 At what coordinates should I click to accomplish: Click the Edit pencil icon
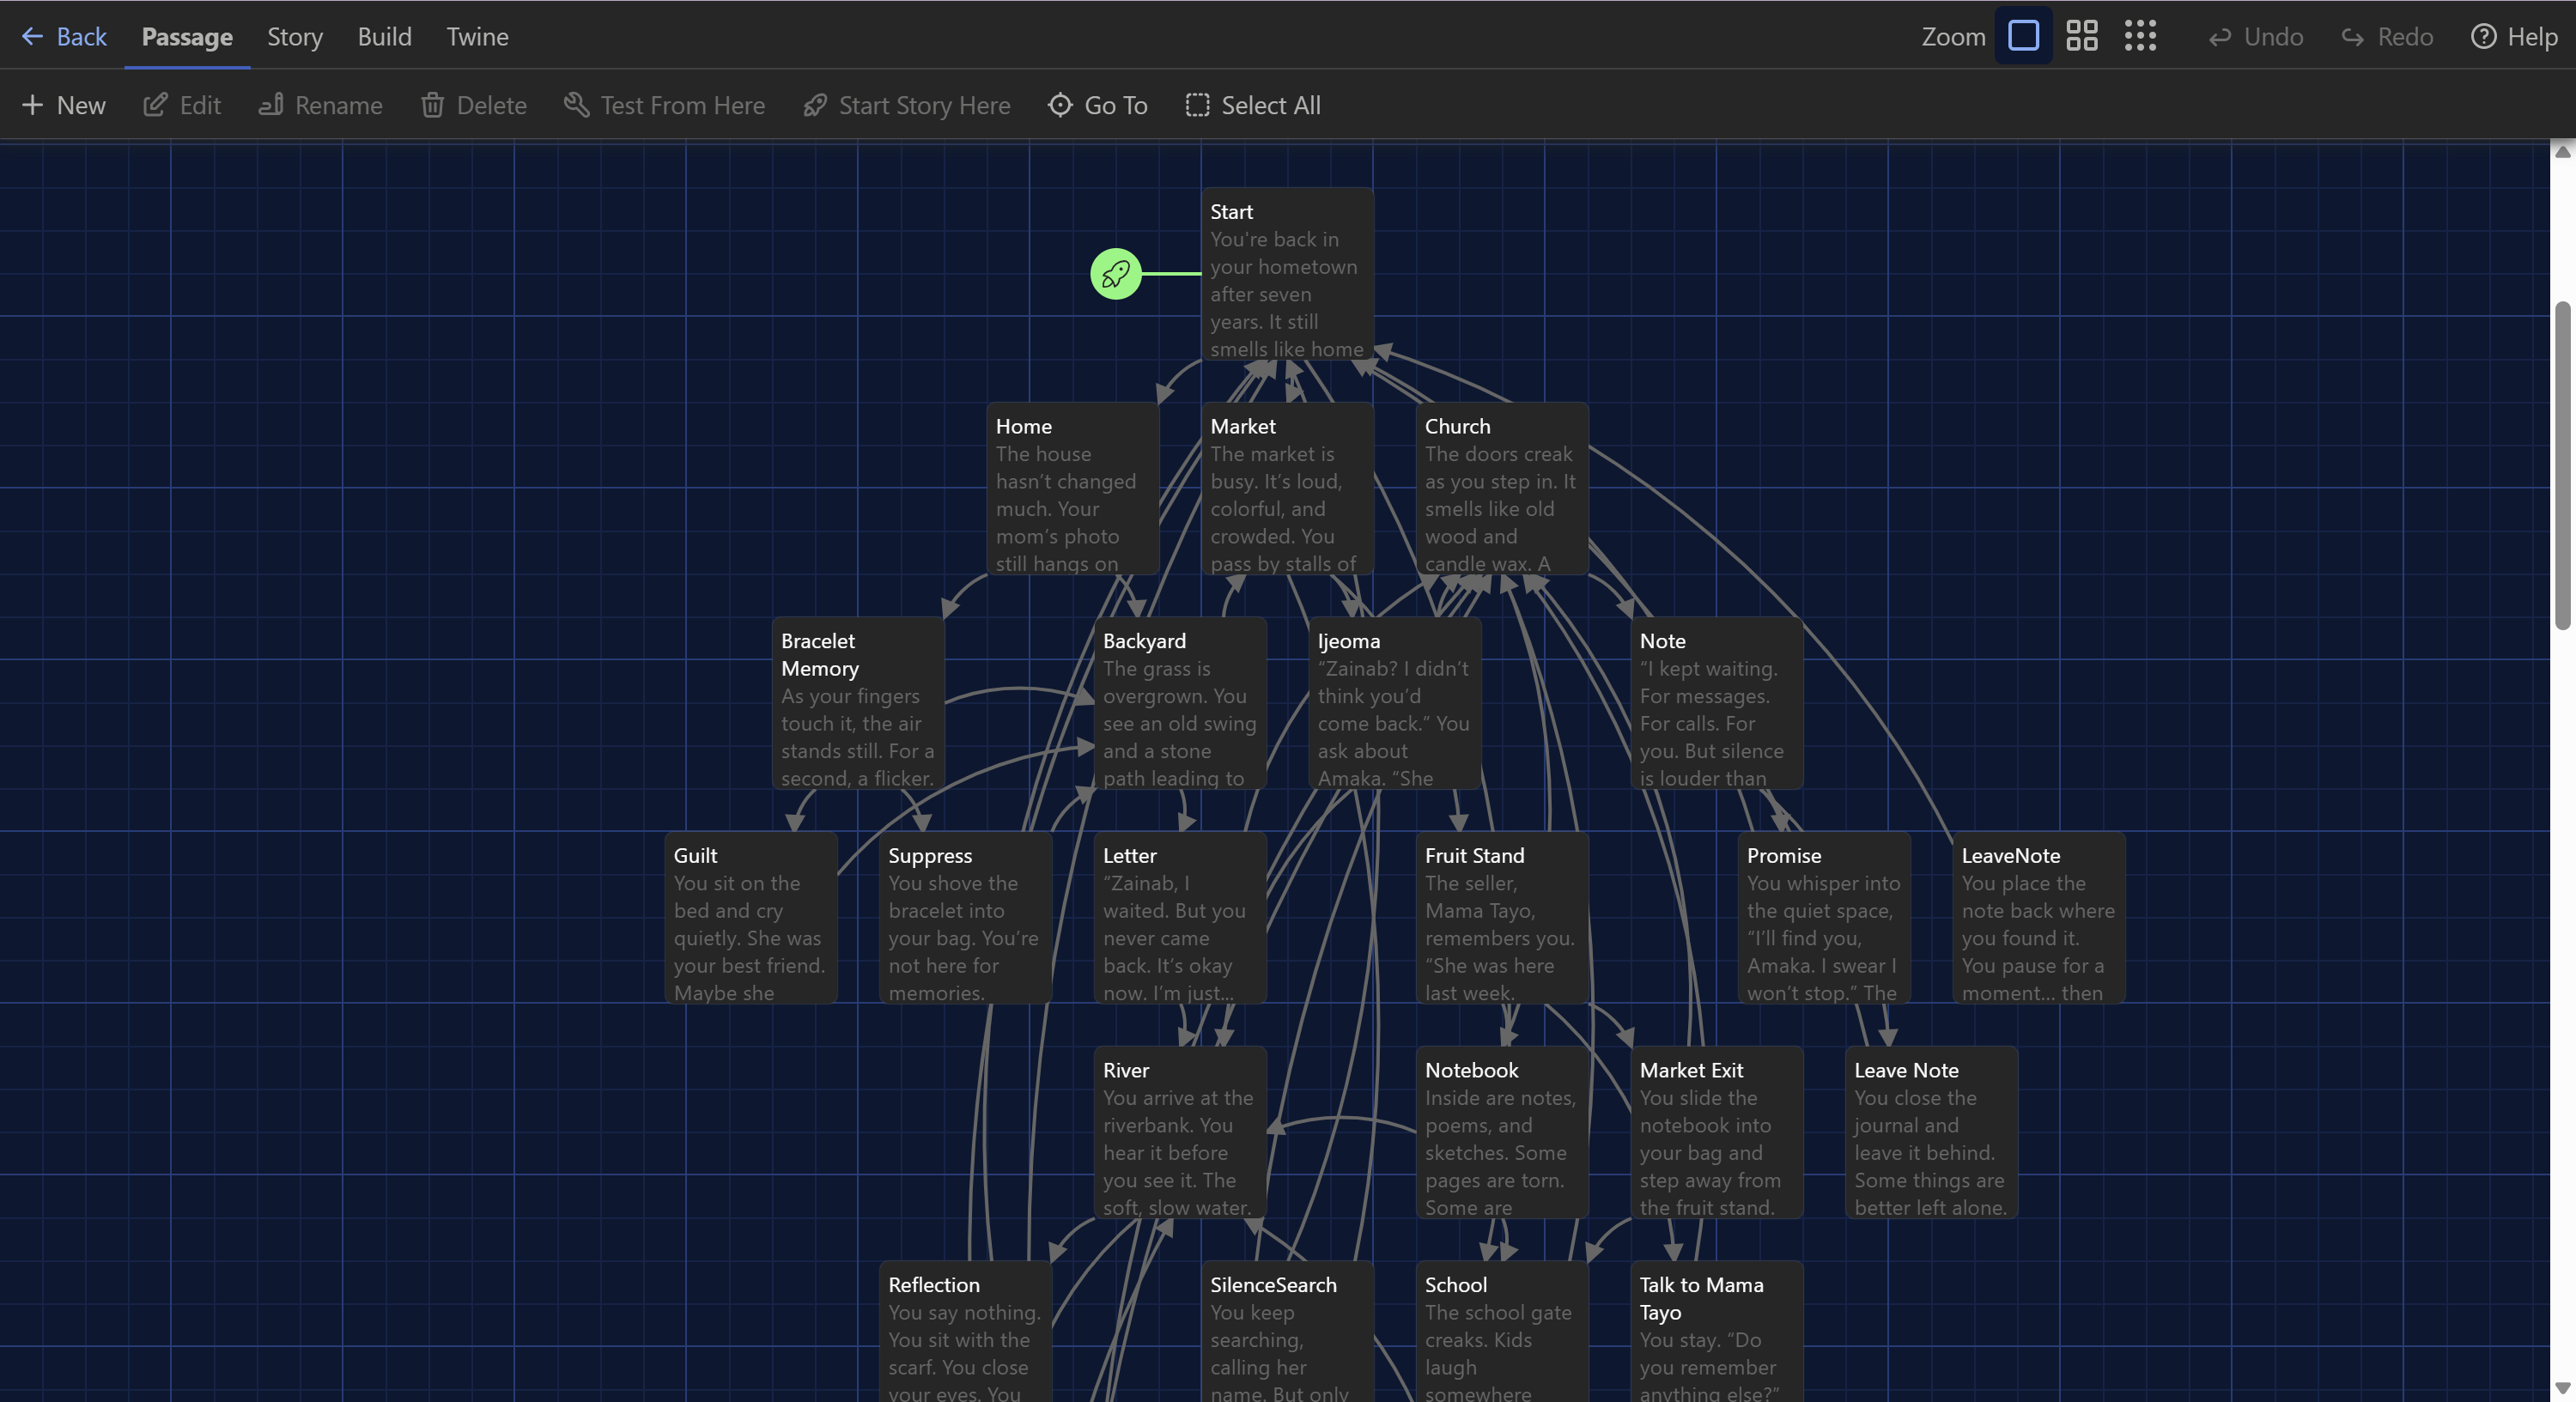coord(155,105)
